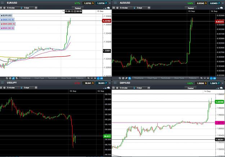Viewport: 225px width, 157px height.
Task: Click the magnifier zoom icon under AUD/USD chart
Action: click(201, 78)
